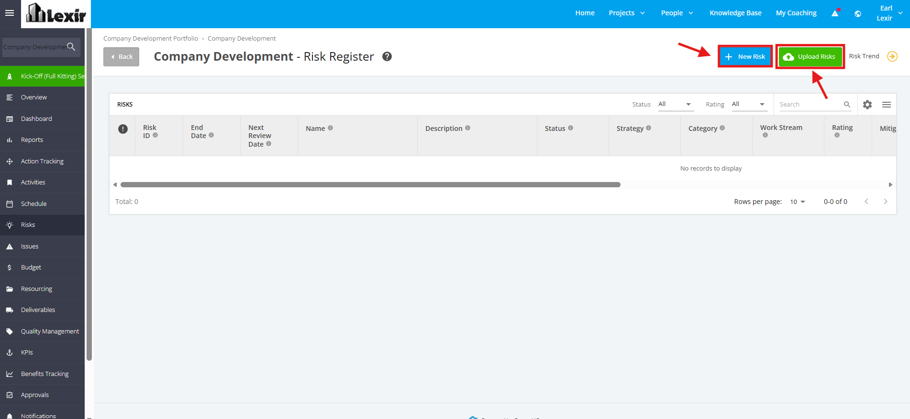Open the notifications alert triangle in the header

pyautogui.click(x=835, y=13)
